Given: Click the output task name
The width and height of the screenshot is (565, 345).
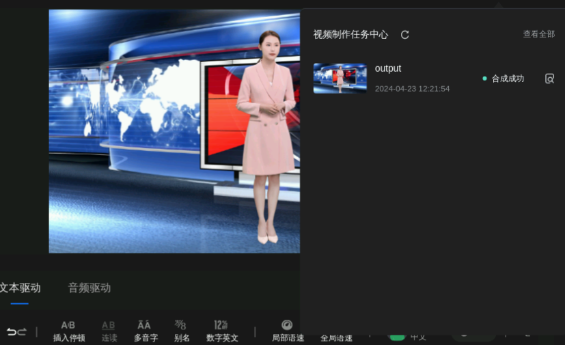Looking at the screenshot, I should coord(387,68).
